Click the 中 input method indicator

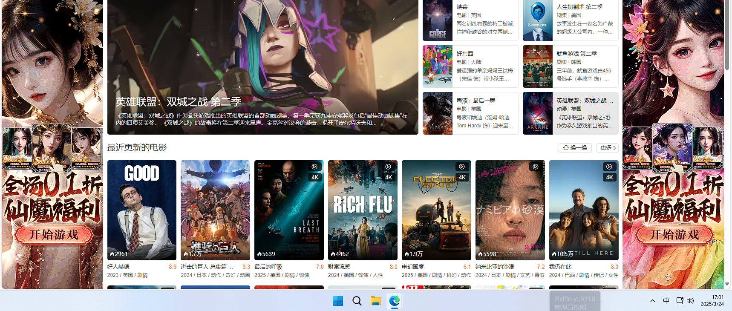pyautogui.click(x=666, y=301)
